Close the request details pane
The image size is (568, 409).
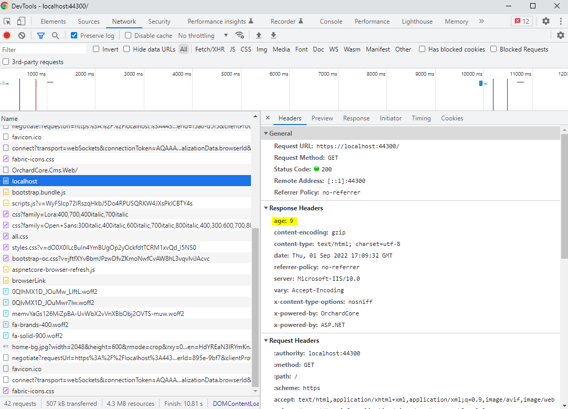tap(268, 118)
